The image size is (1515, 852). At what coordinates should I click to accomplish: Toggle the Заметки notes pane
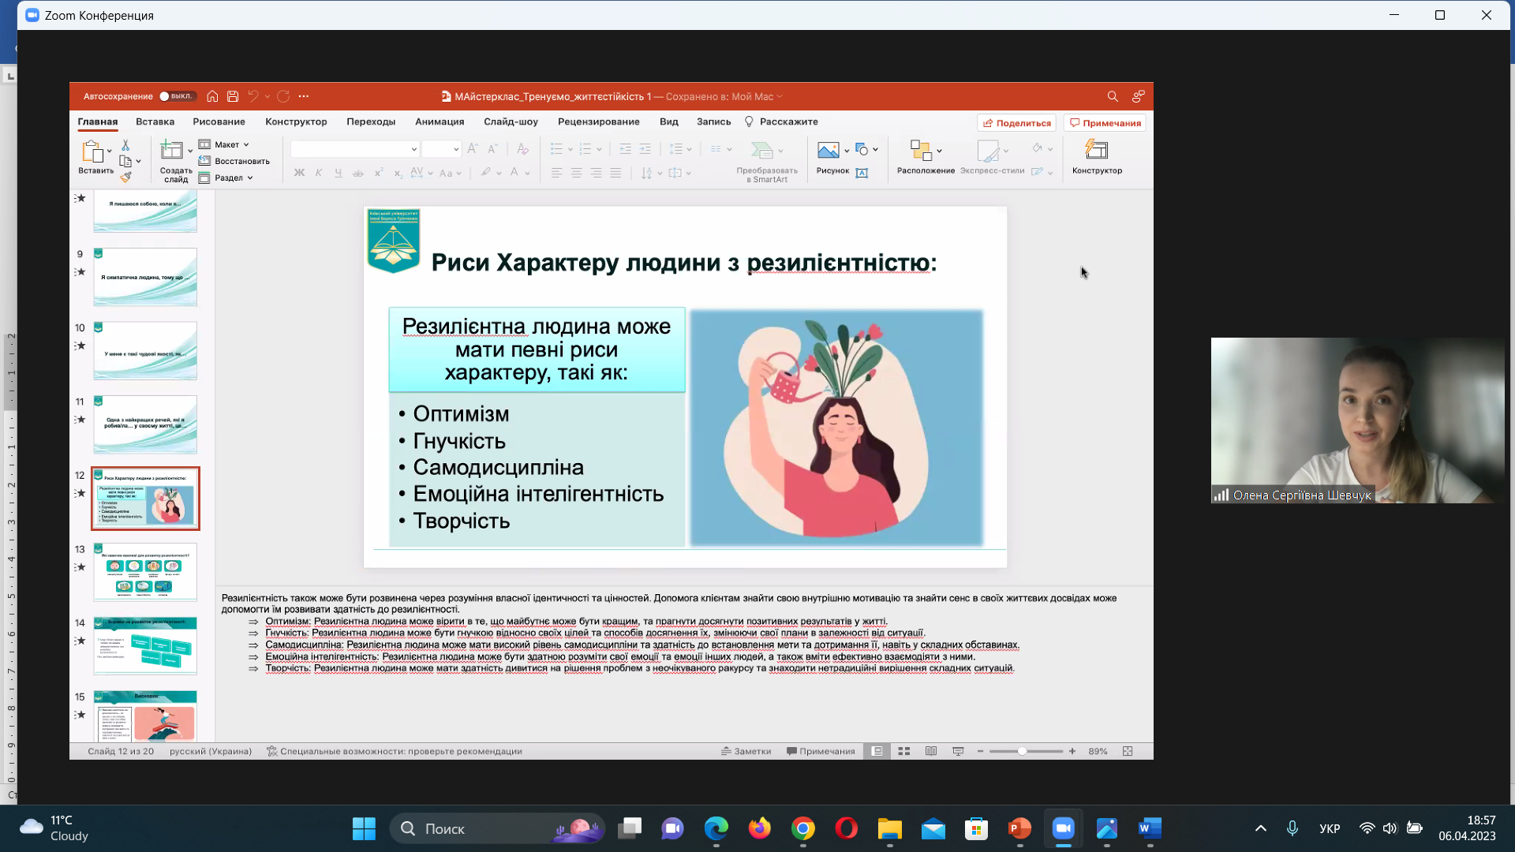(x=746, y=751)
